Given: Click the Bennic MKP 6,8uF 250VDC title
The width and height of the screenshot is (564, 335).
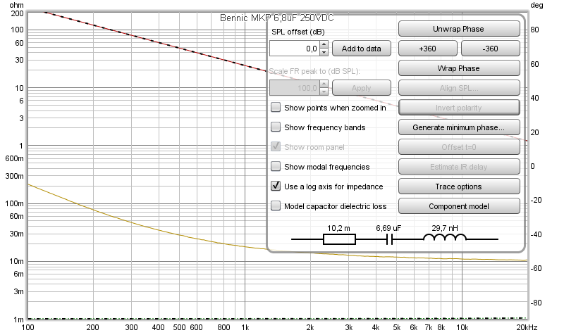Looking at the screenshot, I should click(276, 18).
